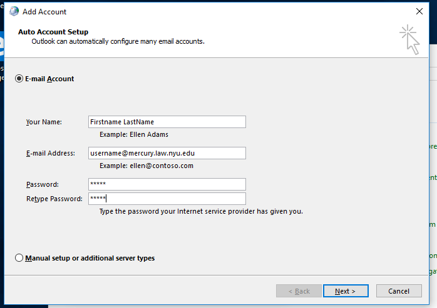
Task: Place cursor in Retype Password field
Action: [167, 199]
